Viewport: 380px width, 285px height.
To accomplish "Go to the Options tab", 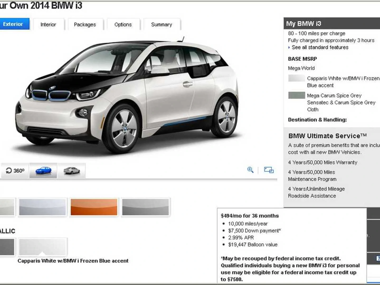I will pos(123,25).
